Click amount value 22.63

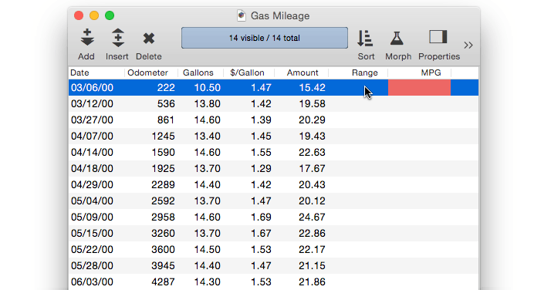(x=312, y=152)
